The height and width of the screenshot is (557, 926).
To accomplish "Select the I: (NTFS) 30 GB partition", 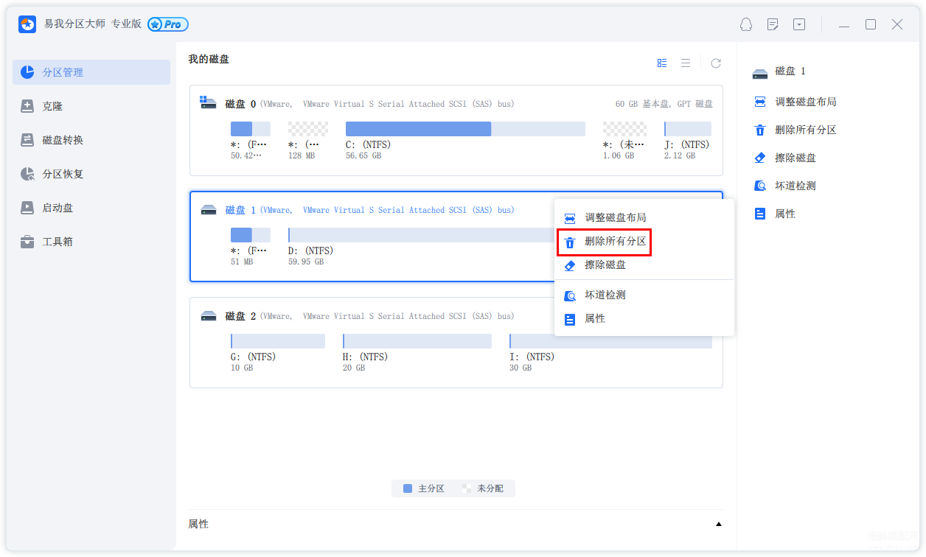I will coord(610,341).
